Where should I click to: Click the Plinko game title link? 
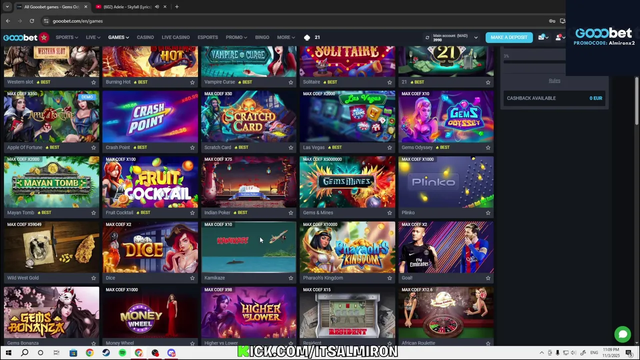pos(408,213)
